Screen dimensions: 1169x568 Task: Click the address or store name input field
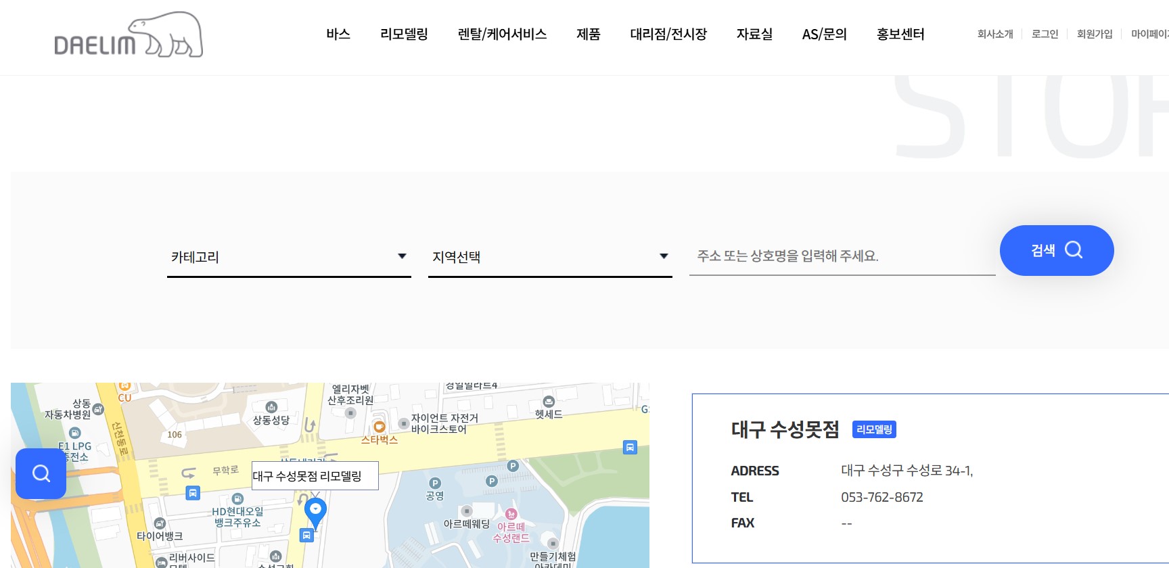coord(842,256)
